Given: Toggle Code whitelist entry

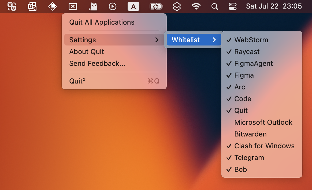Looking at the screenshot, I should pyautogui.click(x=262, y=98).
